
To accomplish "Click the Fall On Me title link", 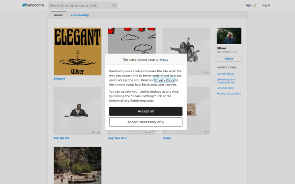I will (61, 138).
